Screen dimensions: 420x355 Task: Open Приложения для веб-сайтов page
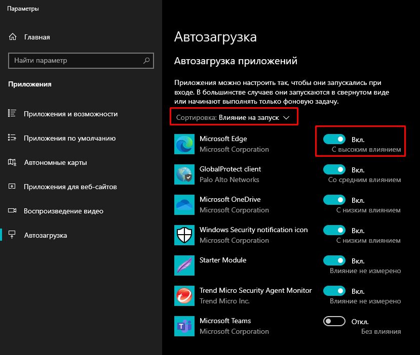70,187
